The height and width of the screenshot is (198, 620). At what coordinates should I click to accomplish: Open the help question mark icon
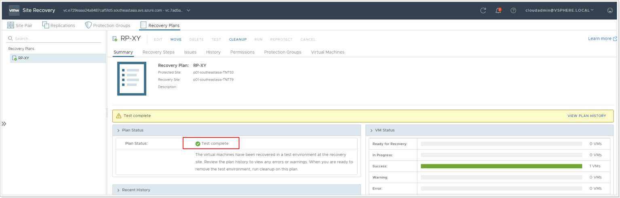pos(513,10)
